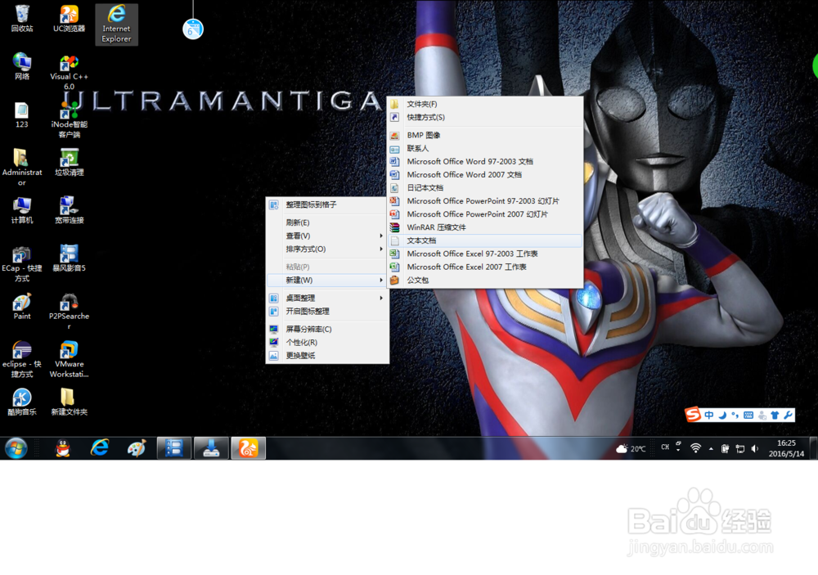
Task: Create new 日记本文档 from submenu
Action: [x=485, y=188]
